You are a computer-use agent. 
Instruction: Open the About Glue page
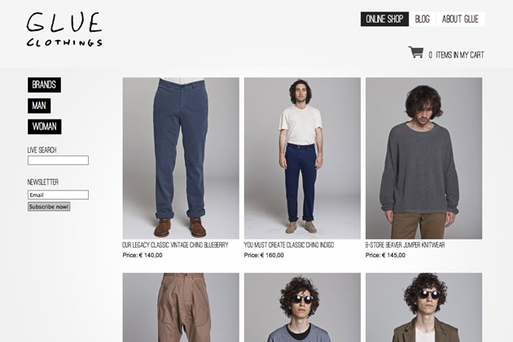click(x=460, y=19)
